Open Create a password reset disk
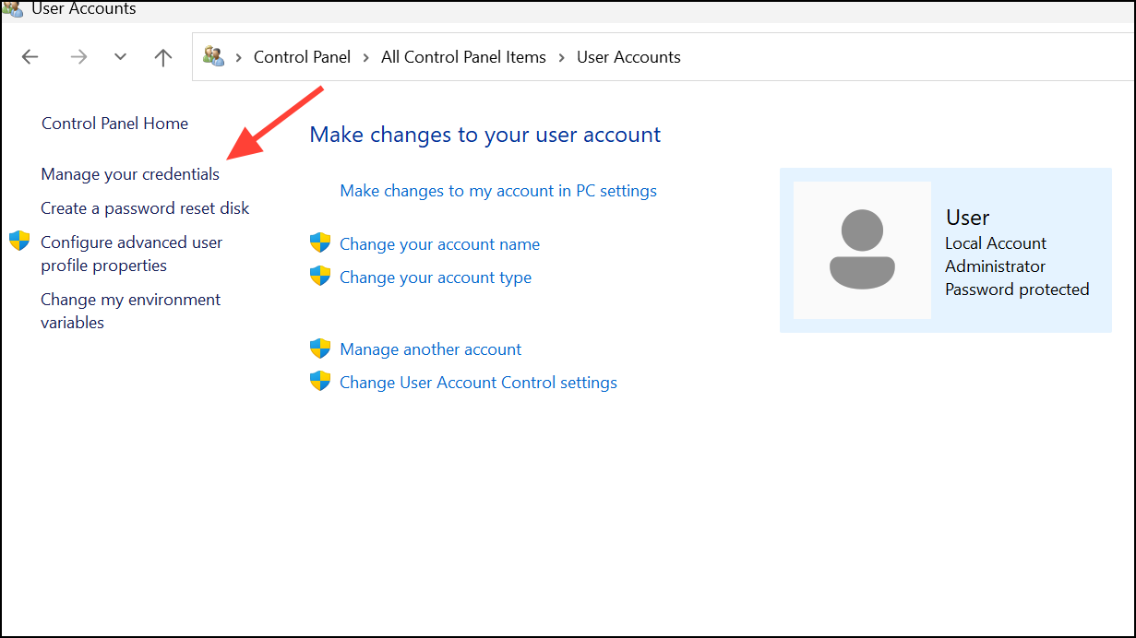Screen dimensions: 1136x638 click(145, 208)
